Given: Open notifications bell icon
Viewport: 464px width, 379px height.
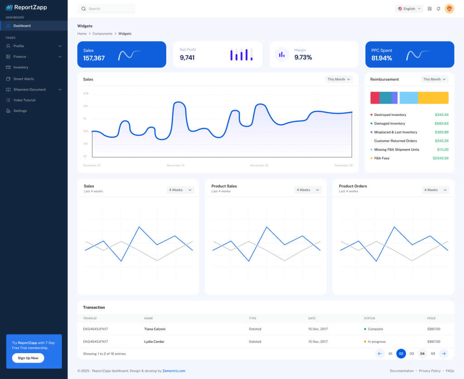Looking at the screenshot, I should tap(438, 9).
